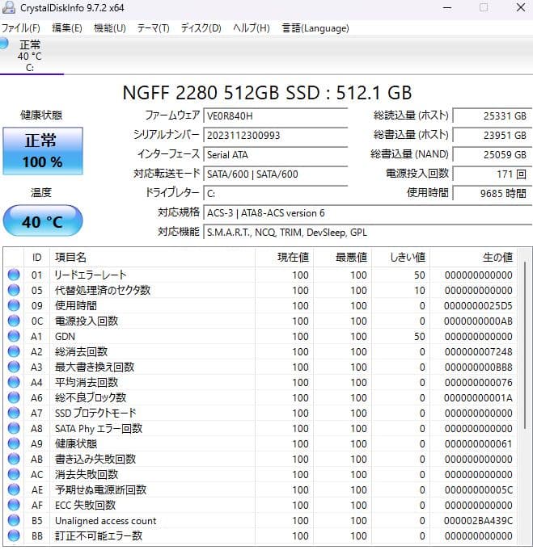Click the 温度 label above the temperature box
The image size is (533, 550).
(41, 192)
